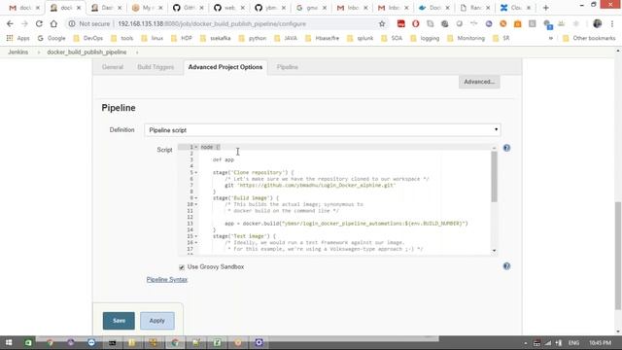The width and height of the screenshot is (622, 350).
Task: Open the Definition Pipeline script dropdown
Action: pos(323,130)
